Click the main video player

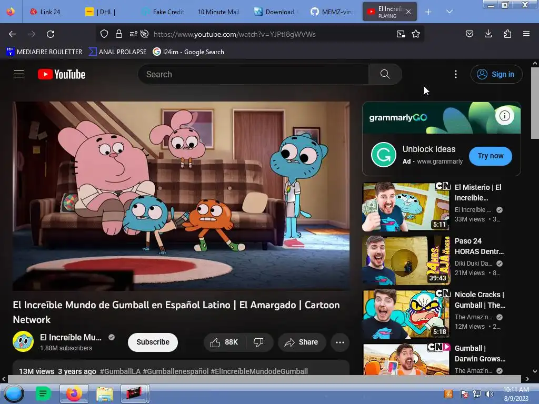(181, 196)
